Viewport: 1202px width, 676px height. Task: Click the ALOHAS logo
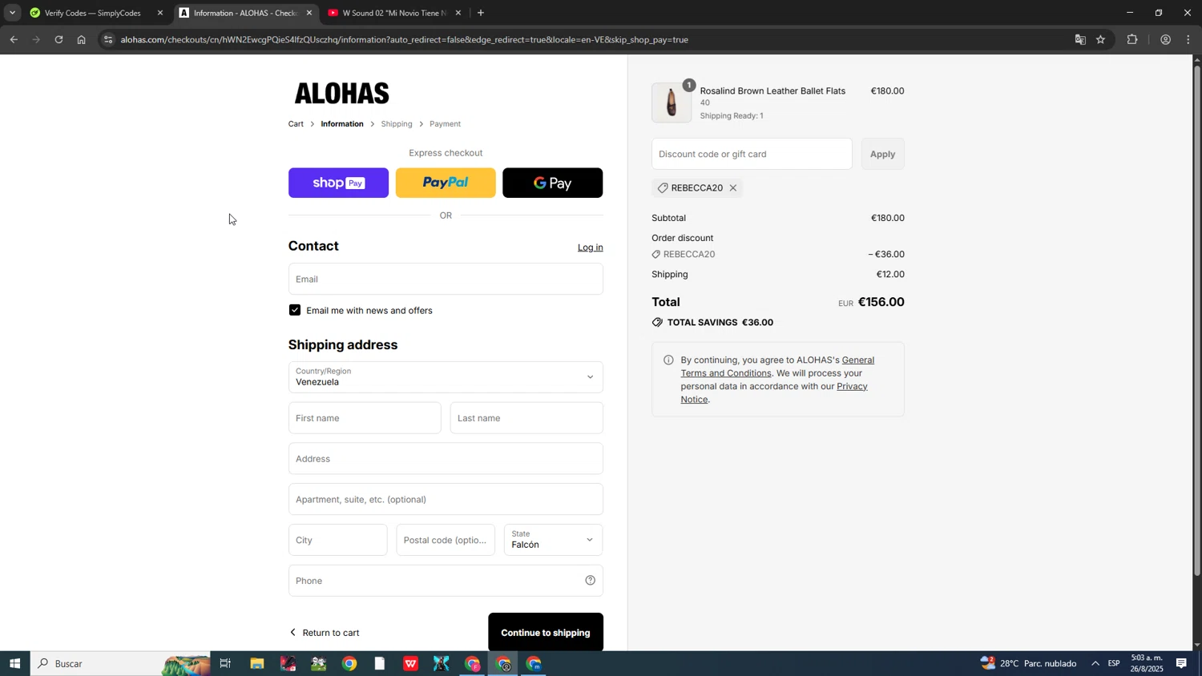point(342,94)
